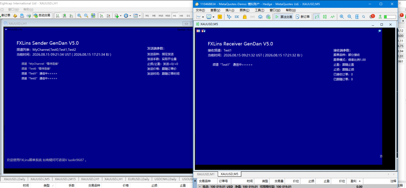Click blue sparkle icon in MetaQuotes toolbar

[229, 17]
